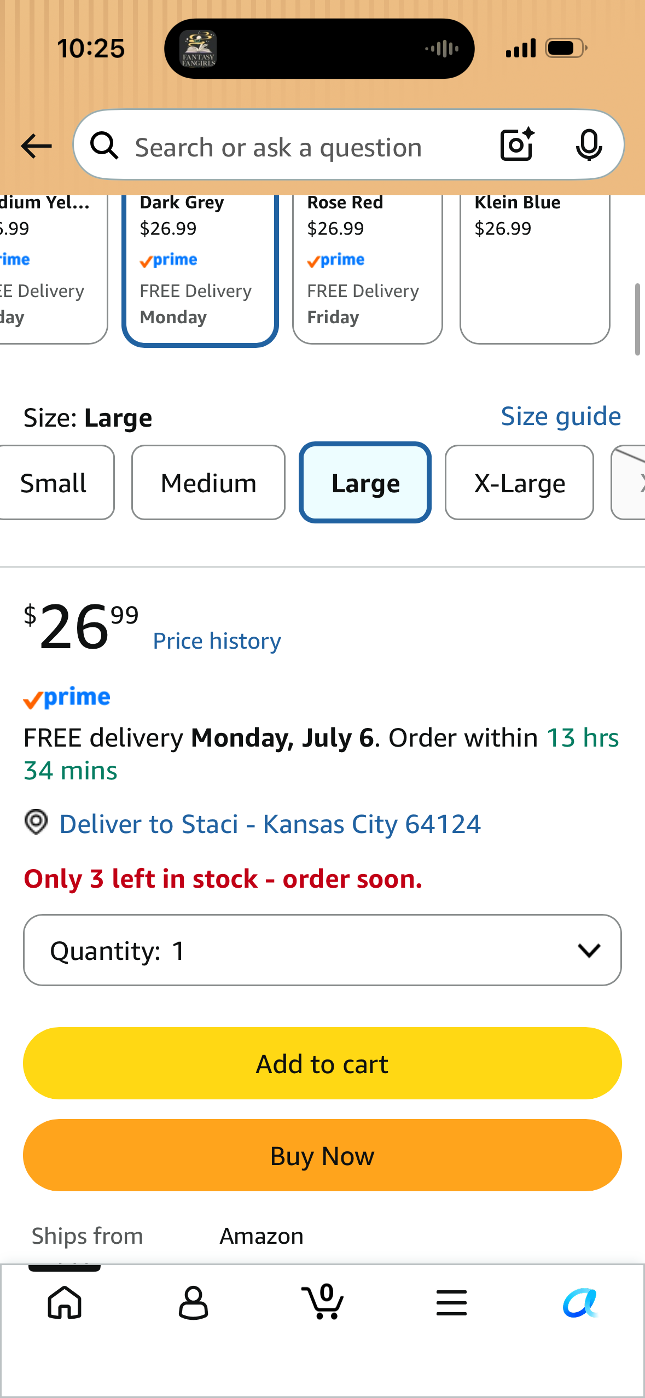The image size is (645, 1398).
Task: Tap the Add to cart button
Action: [322, 1063]
